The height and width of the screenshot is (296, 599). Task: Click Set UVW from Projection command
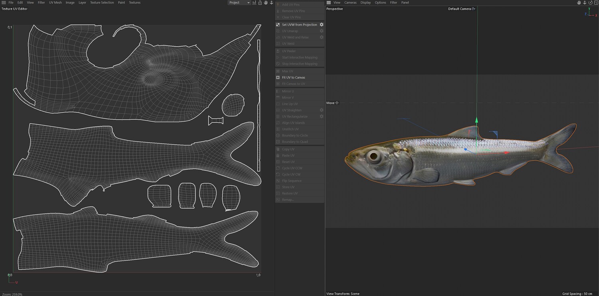[x=299, y=25]
